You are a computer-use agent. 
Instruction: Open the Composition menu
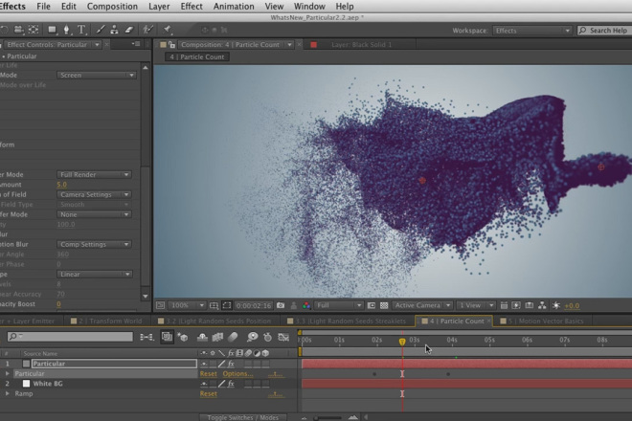point(112,7)
